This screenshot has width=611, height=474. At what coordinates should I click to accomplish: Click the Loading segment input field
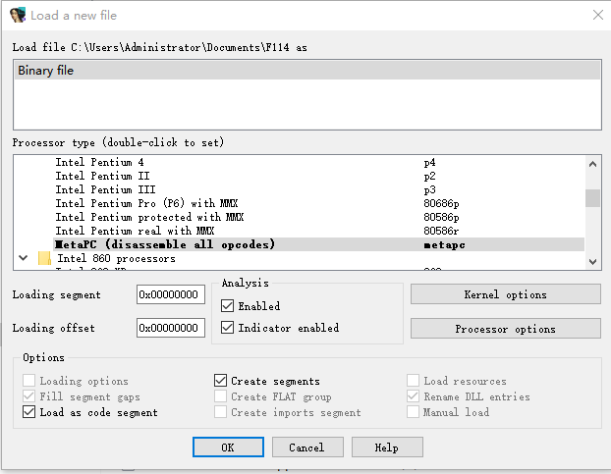(171, 294)
